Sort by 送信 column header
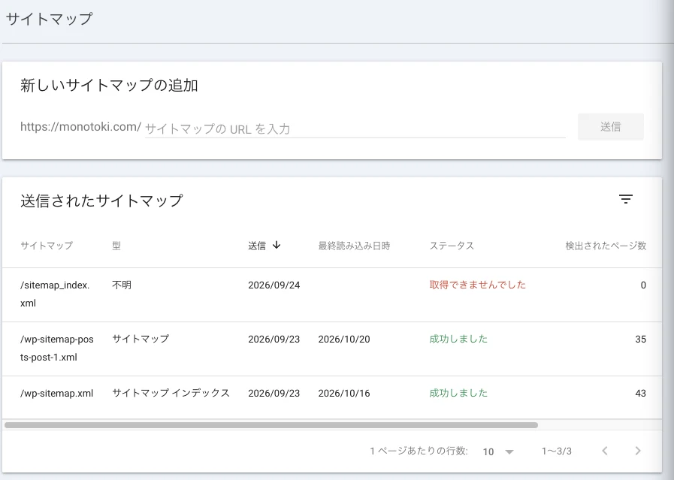 257,246
